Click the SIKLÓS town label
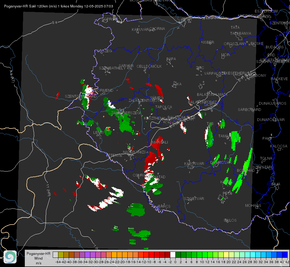This screenshot has height=267, width=290. [230, 220]
